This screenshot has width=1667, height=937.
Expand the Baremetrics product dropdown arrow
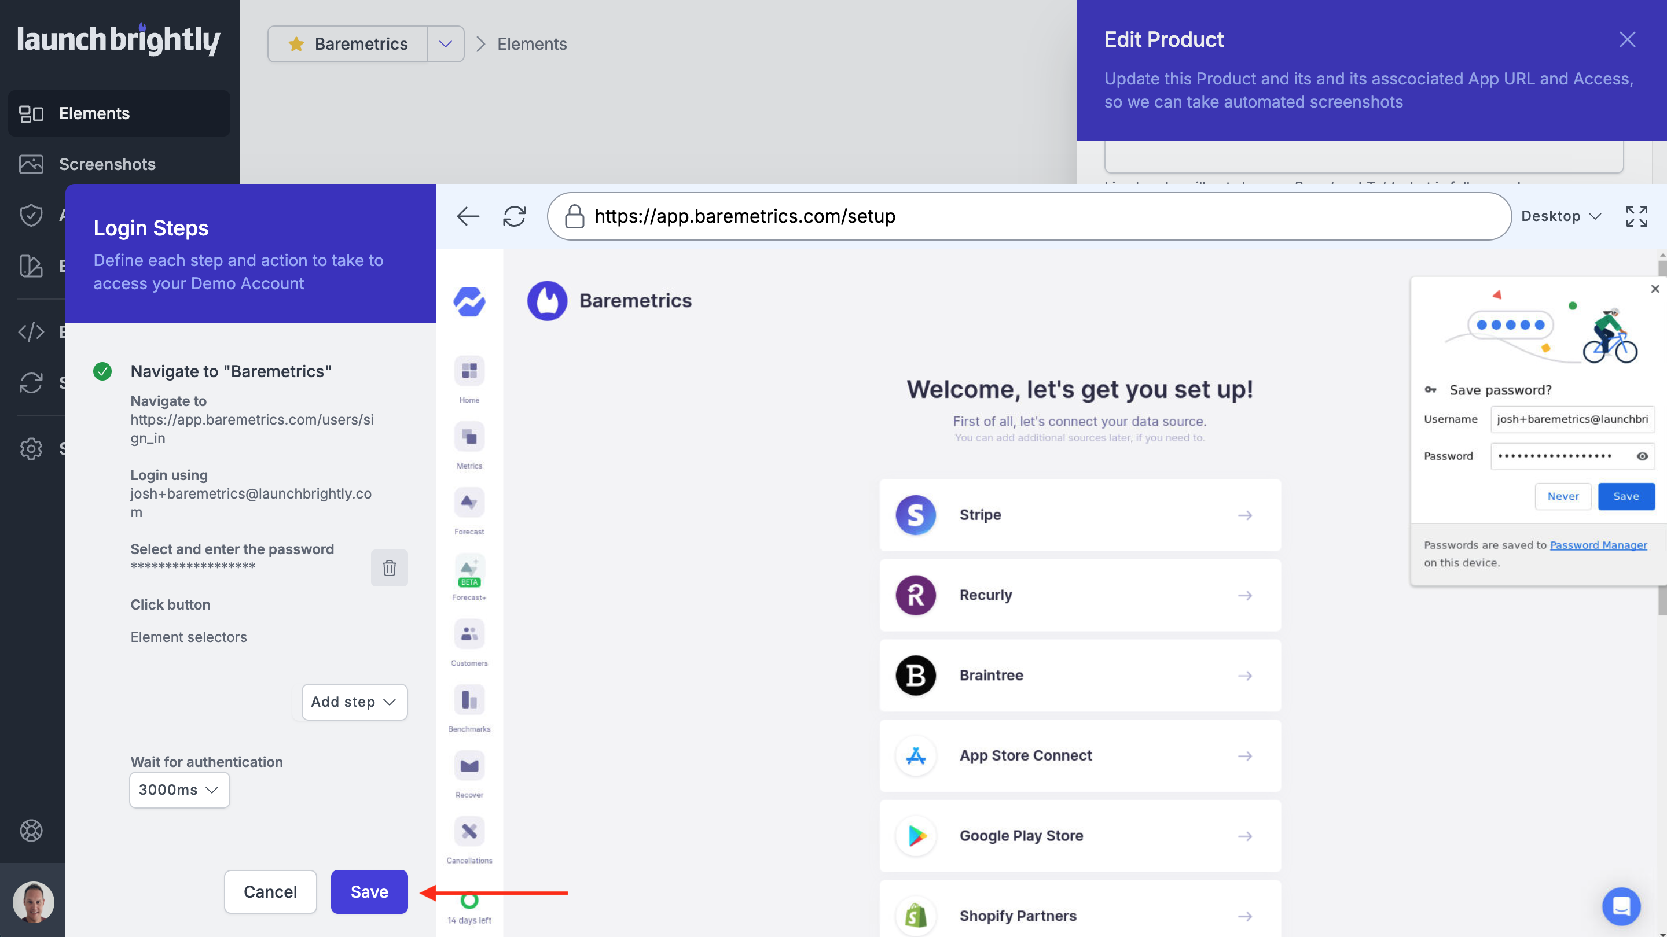pos(445,44)
